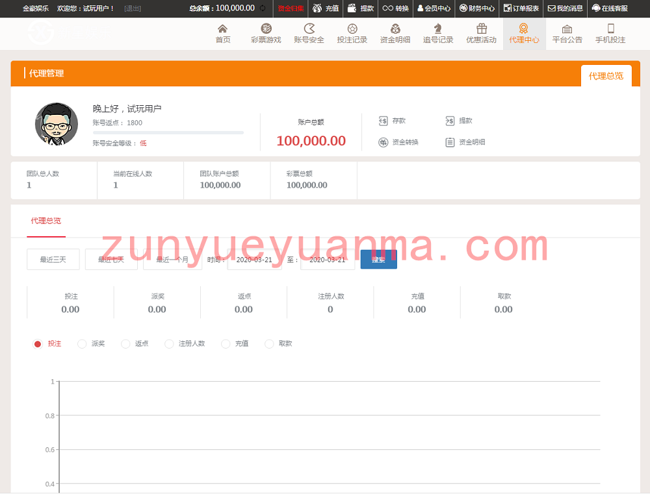Click the balance refresh icon next to 100,000.00
This screenshot has width=650, height=494.
point(263,8)
